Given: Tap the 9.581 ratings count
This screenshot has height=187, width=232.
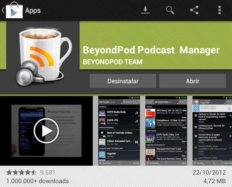Looking at the screenshot, I should click(47, 173).
